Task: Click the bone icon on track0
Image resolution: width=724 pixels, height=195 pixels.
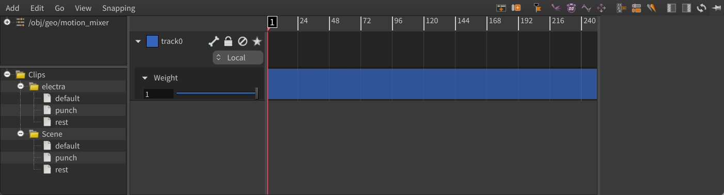Action: point(214,41)
